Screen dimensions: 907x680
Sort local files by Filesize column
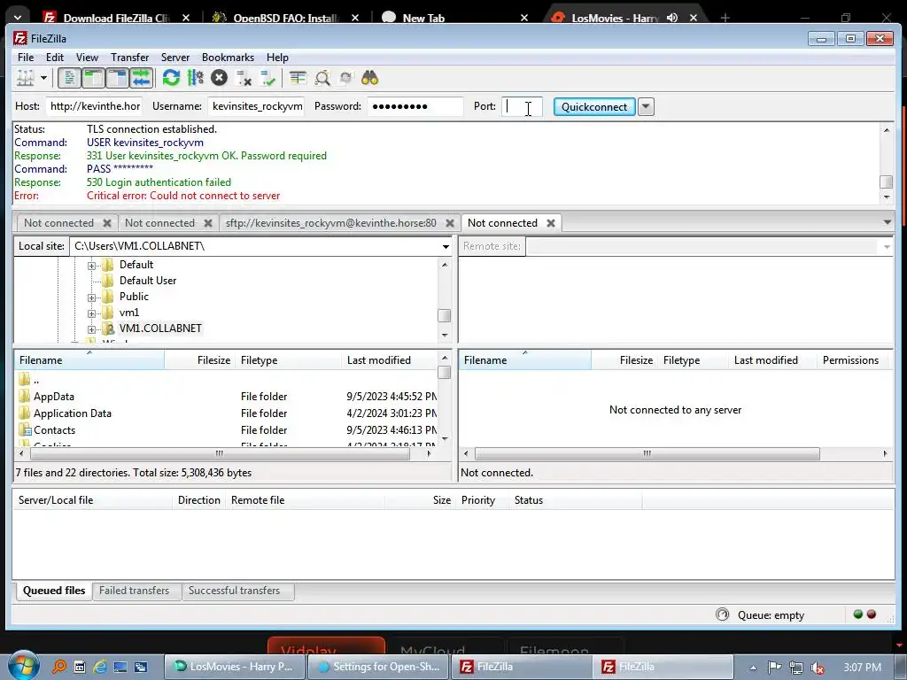[x=200, y=360]
